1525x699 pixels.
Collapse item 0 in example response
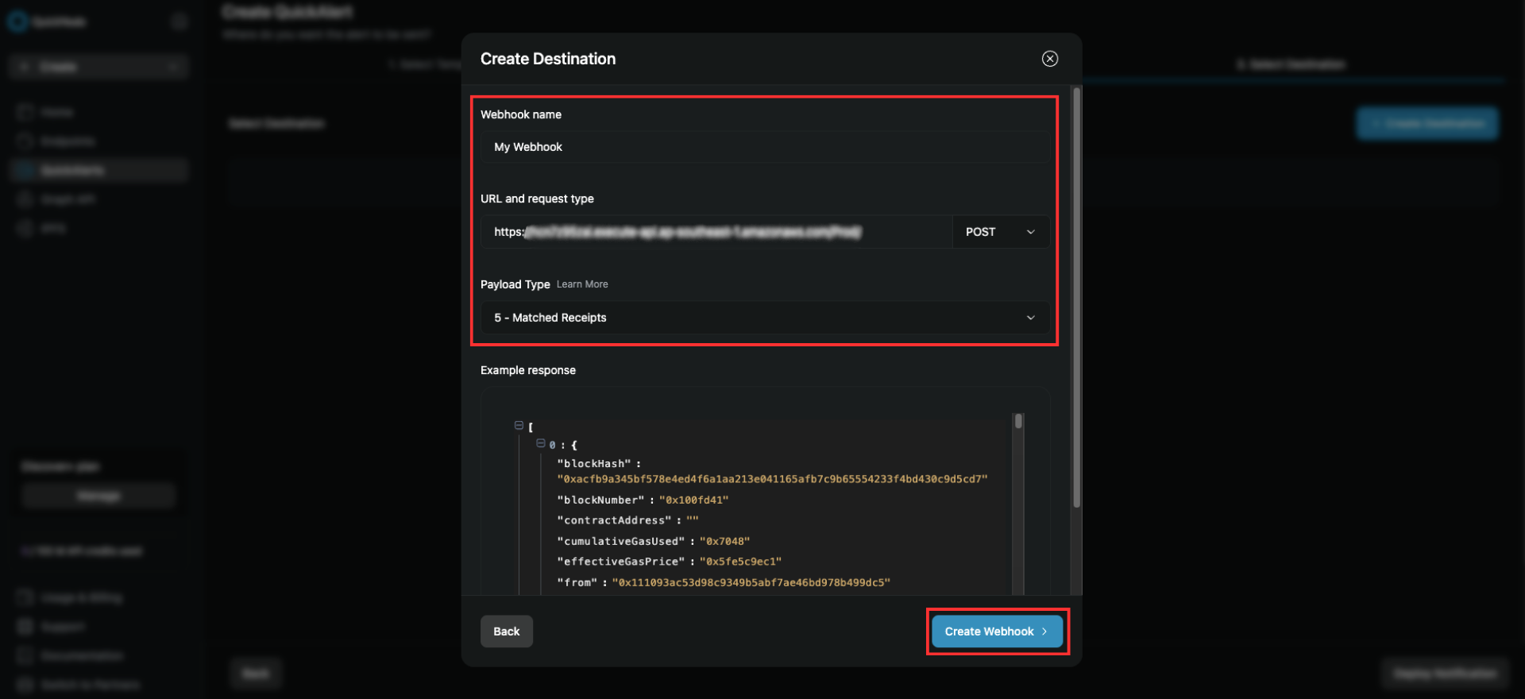tap(540, 443)
